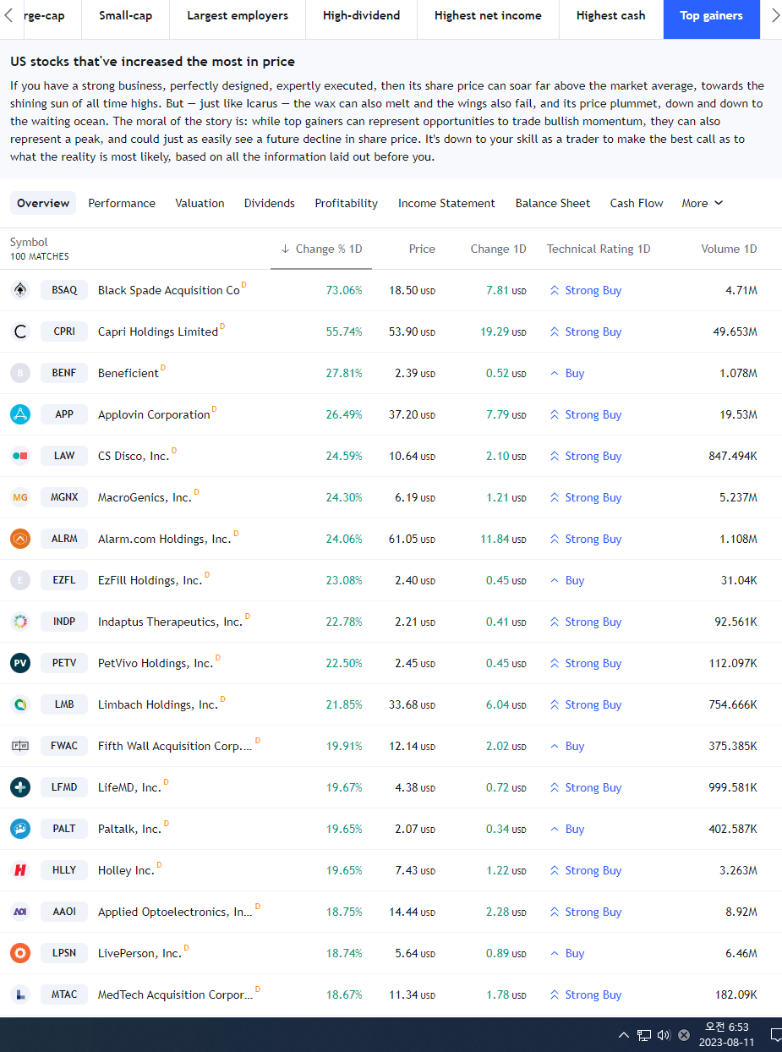Open the High-dividend tab
Image resolution: width=782 pixels, height=1052 pixels.
point(362,16)
